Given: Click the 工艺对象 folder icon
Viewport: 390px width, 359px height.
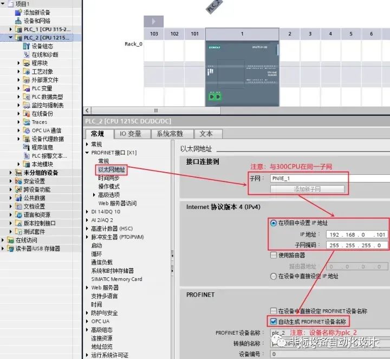Looking at the screenshot, I should (27, 71).
